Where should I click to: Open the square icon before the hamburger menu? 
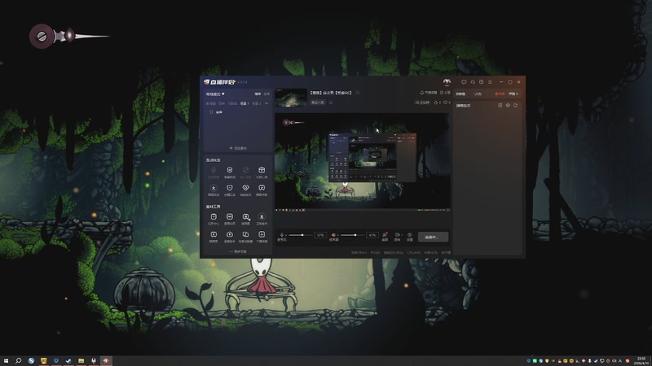pyautogui.click(x=482, y=82)
